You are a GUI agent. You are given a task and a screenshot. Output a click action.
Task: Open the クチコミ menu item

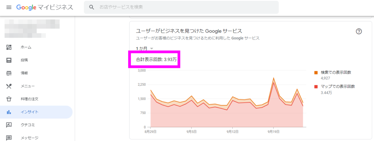[36, 125]
